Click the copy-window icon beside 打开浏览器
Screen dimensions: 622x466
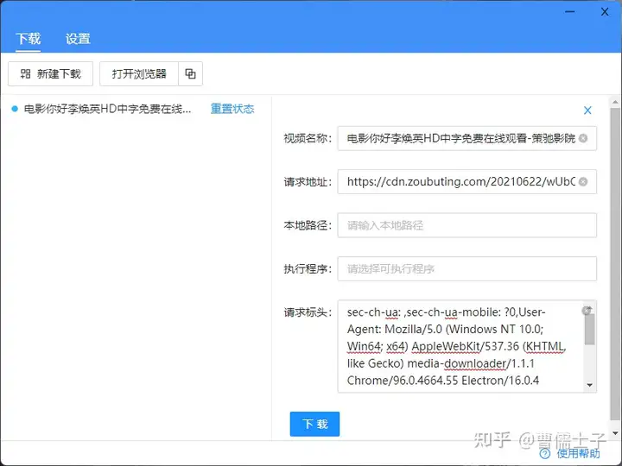[x=191, y=73]
